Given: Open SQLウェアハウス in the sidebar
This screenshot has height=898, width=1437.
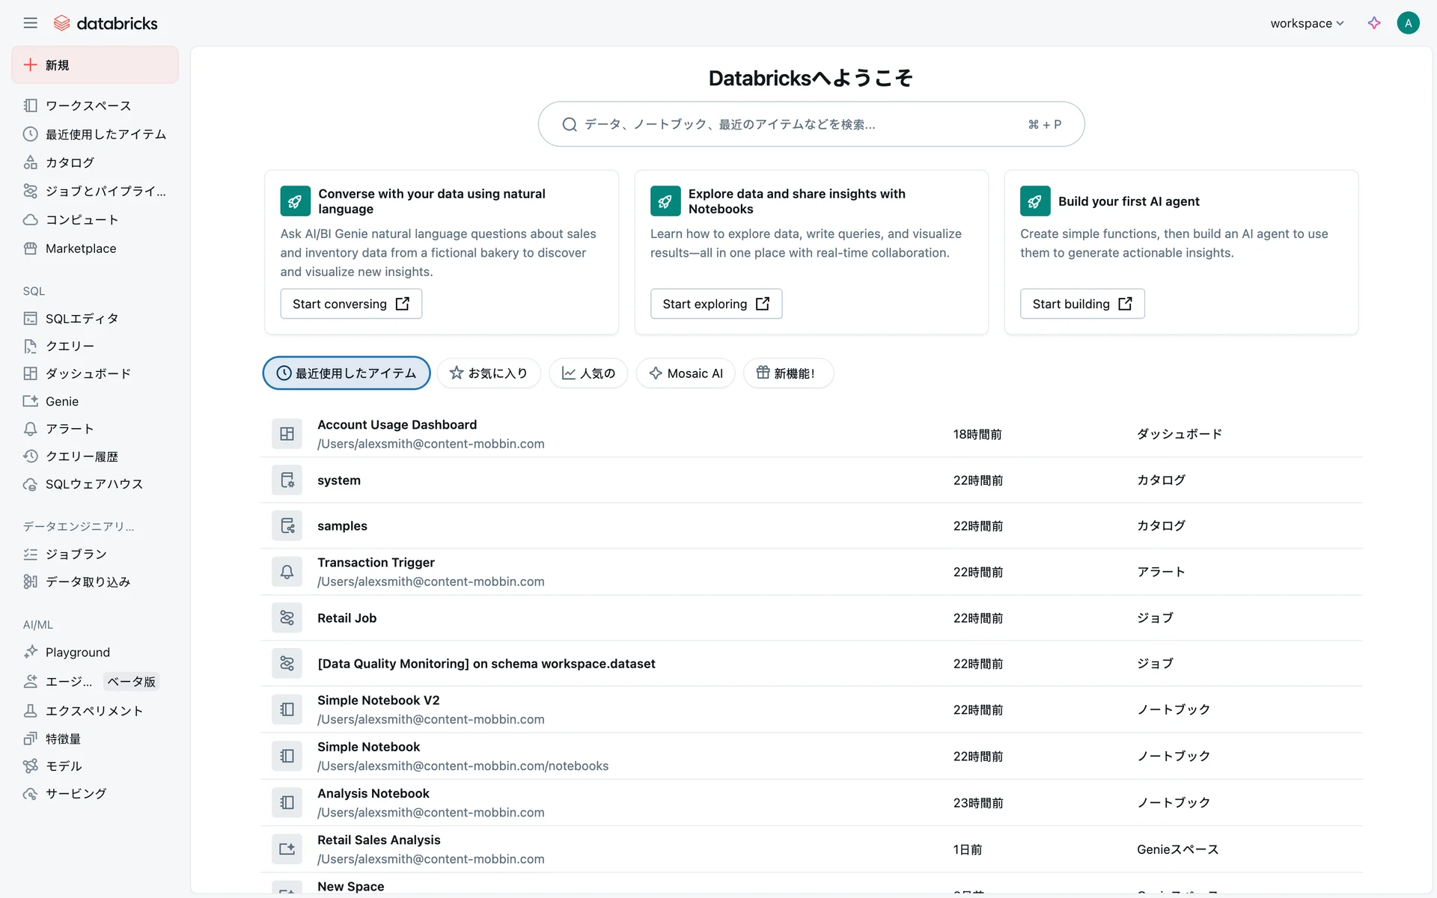Looking at the screenshot, I should click(94, 484).
